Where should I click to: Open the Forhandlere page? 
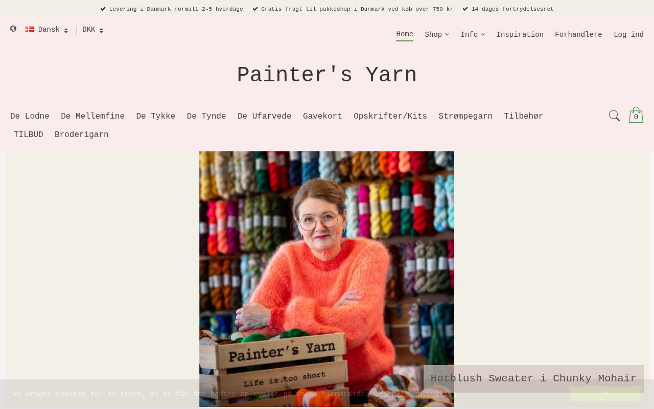point(578,35)
